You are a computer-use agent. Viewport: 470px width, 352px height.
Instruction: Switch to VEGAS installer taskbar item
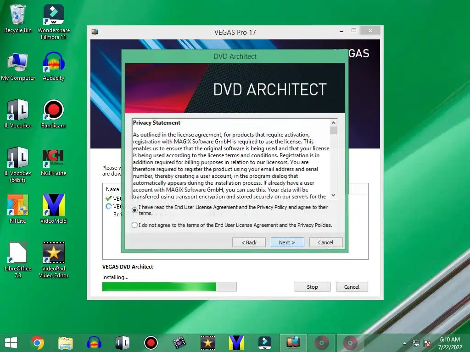pyautogui.click(x=293, y=343)
